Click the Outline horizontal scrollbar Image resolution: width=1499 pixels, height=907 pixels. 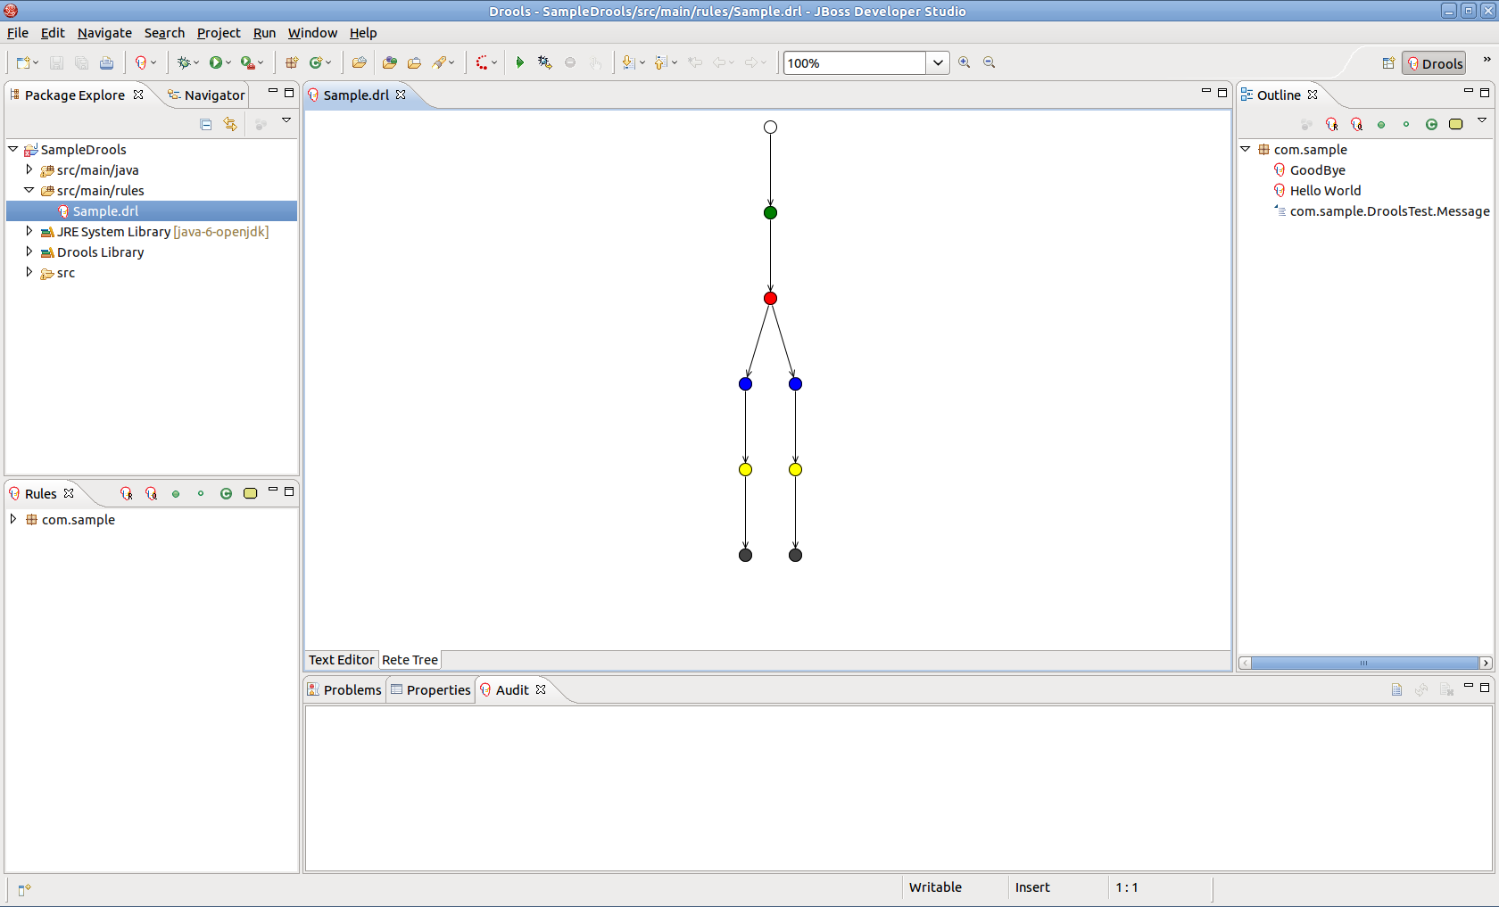tap(1363, 663)
